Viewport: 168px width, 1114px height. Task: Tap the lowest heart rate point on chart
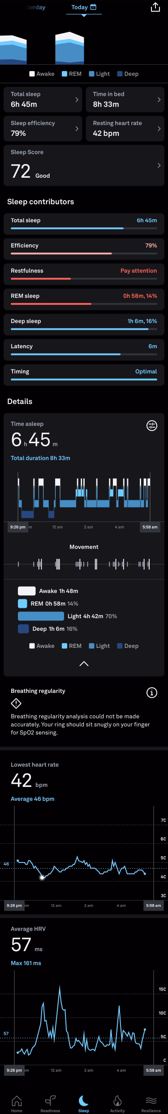pyautogui.click(x=42, y=877)
